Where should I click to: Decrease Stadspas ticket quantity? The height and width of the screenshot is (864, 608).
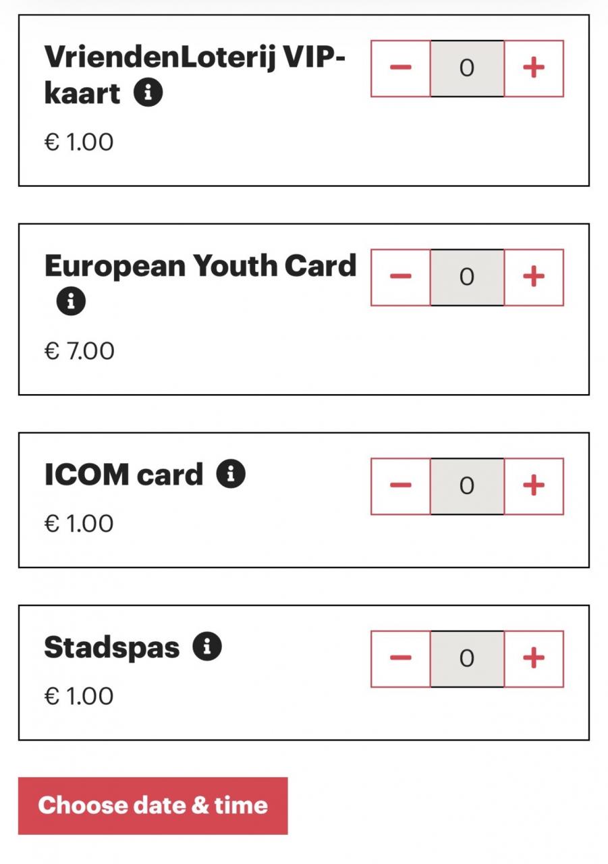[401, 659]
